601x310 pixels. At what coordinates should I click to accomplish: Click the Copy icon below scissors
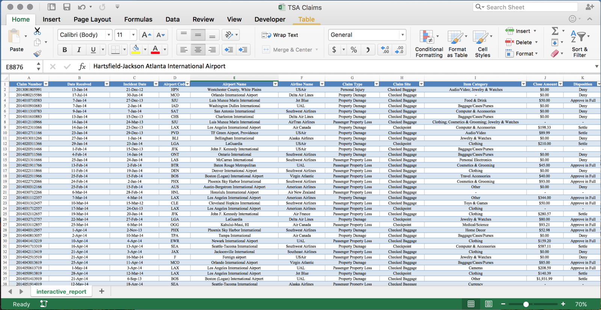point(37,42)
